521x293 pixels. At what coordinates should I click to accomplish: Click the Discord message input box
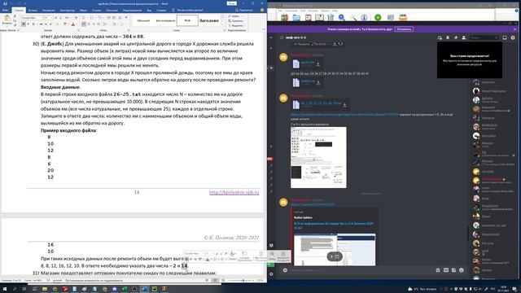tap(361, 270)
